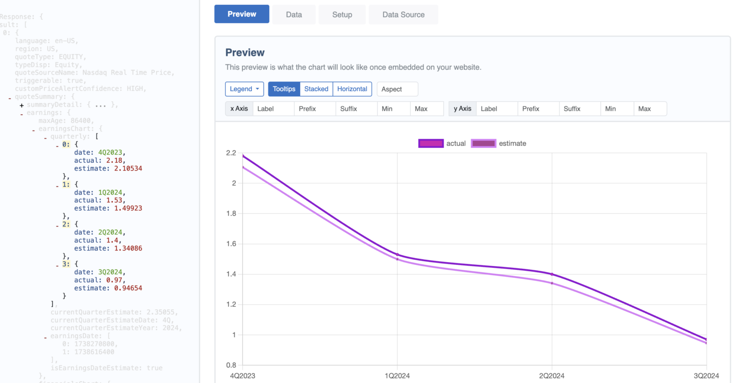Select the actual value 1.53
Screen dimensions: 740x383
pyautogui.click(x=114, y=200)
